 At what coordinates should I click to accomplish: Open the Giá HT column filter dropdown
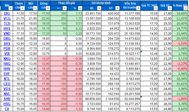170,8
